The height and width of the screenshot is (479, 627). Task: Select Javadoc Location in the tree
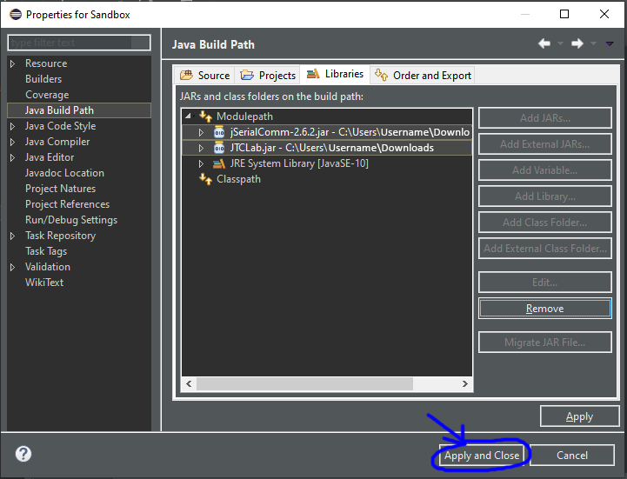[x=64, y=173]
